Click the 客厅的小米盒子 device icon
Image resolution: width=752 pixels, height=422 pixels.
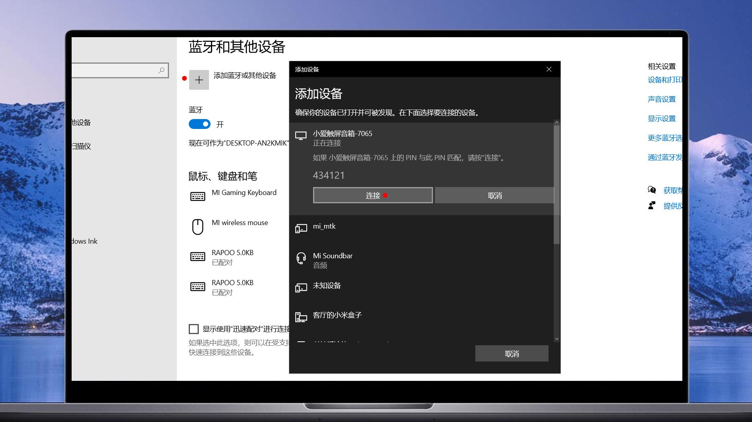pos(301,317)
